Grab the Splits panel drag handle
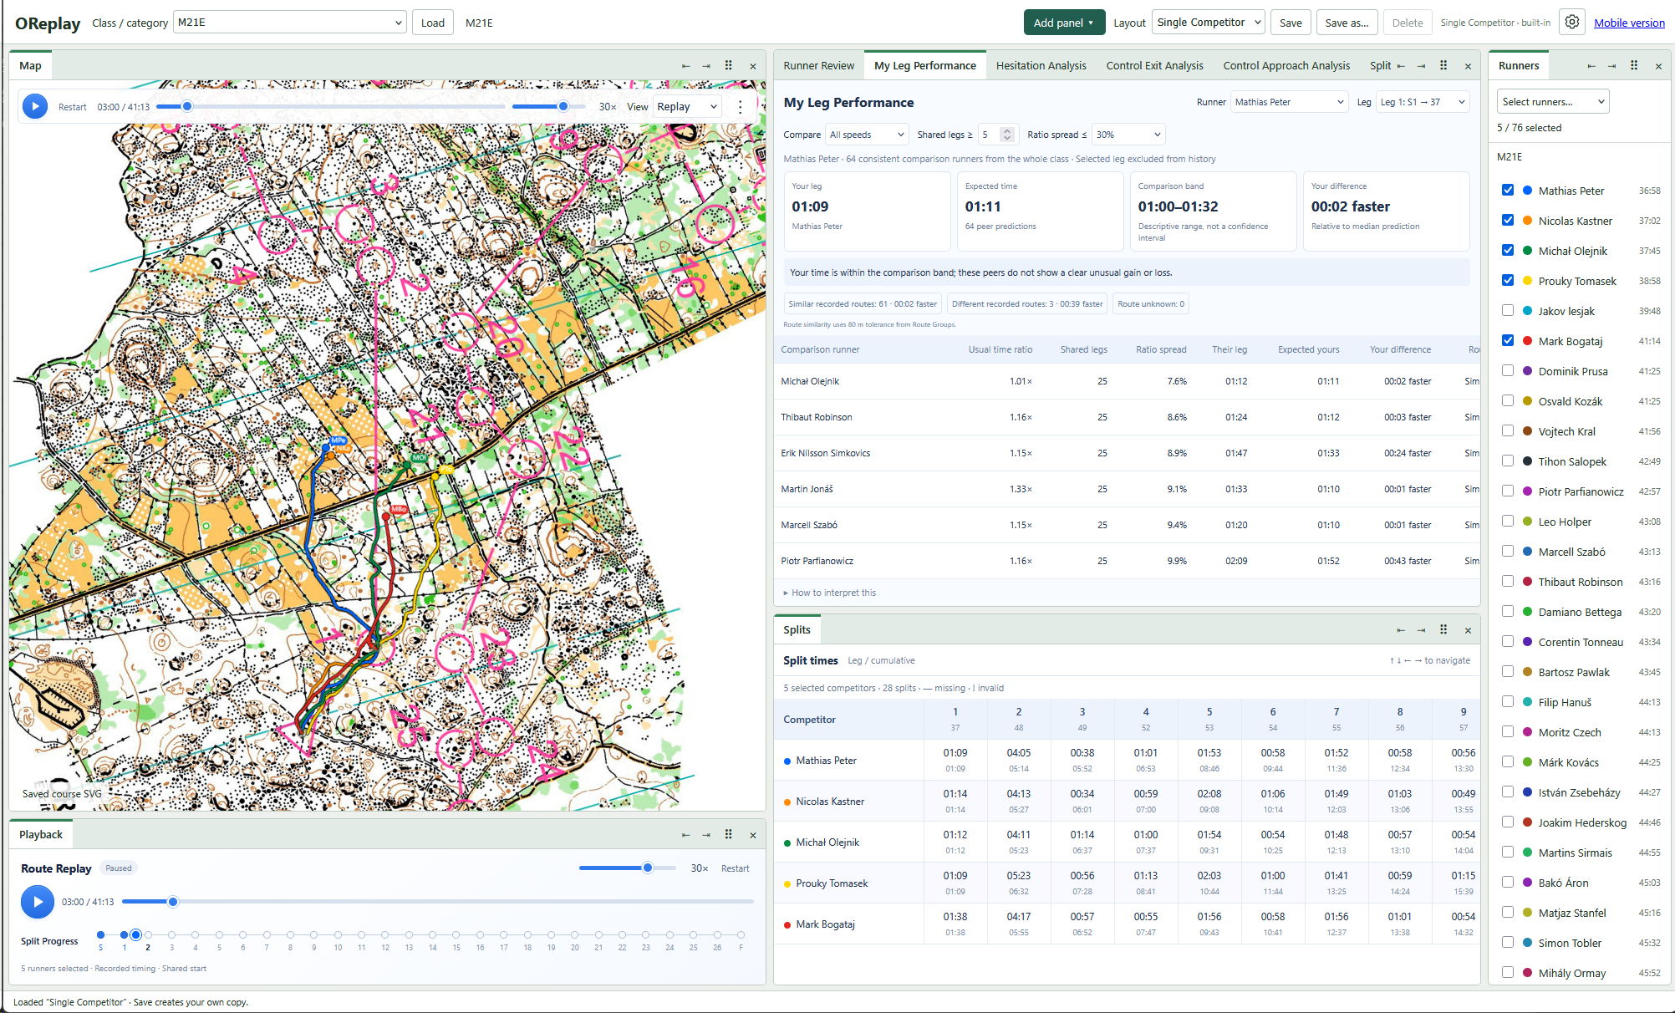The width and height of the screenshot is (1675, 1013). point(1443,629)
